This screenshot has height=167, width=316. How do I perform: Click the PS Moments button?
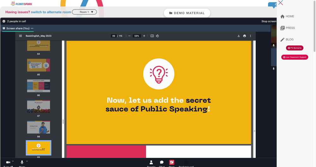(x=295, y=48)
